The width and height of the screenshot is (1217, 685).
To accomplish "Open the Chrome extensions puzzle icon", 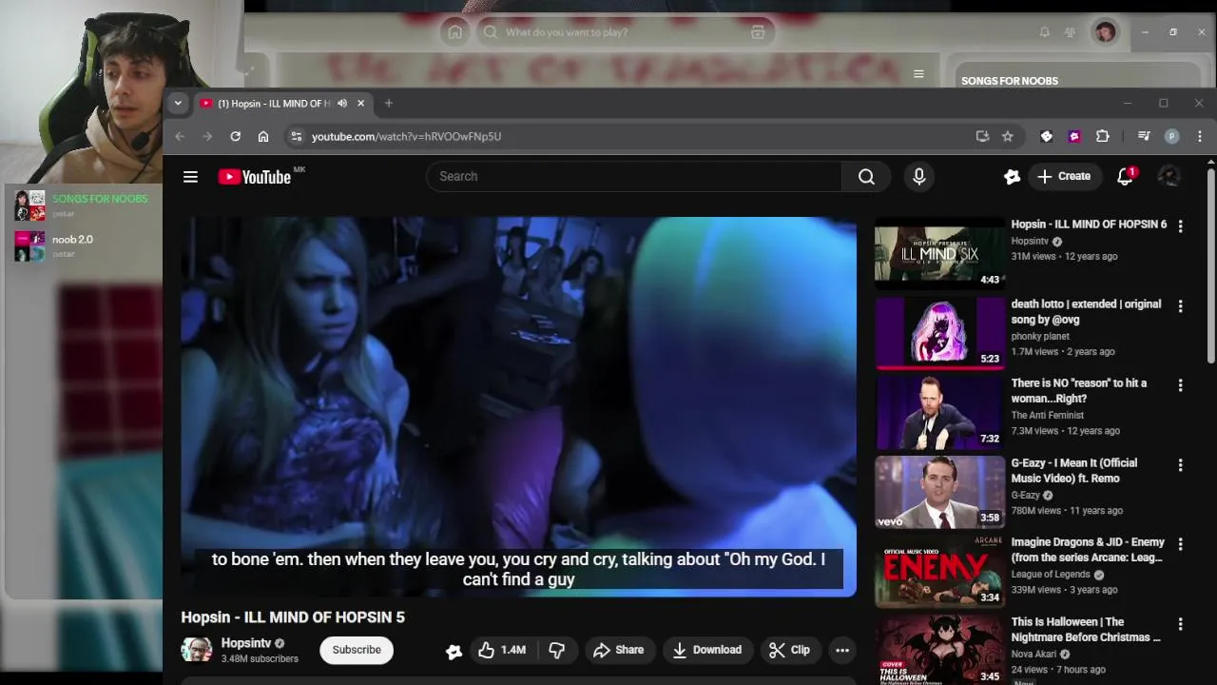I will [x=1103, y=136].
